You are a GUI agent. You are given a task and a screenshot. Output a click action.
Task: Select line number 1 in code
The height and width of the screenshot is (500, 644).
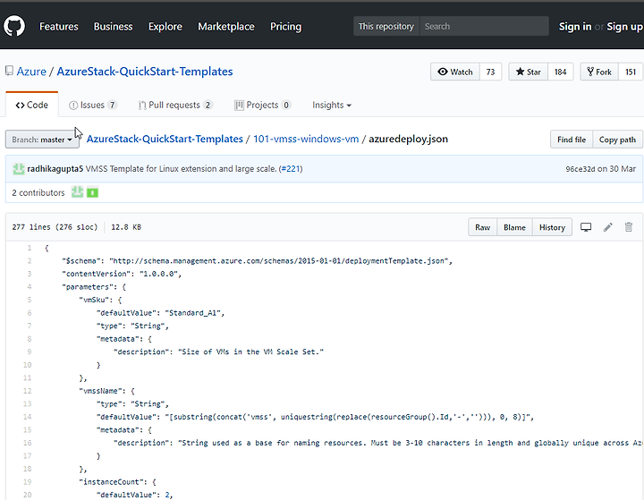point(30,248)
